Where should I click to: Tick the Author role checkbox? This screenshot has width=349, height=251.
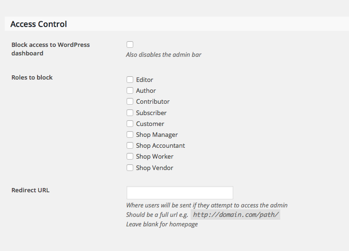tap(130, 90)
